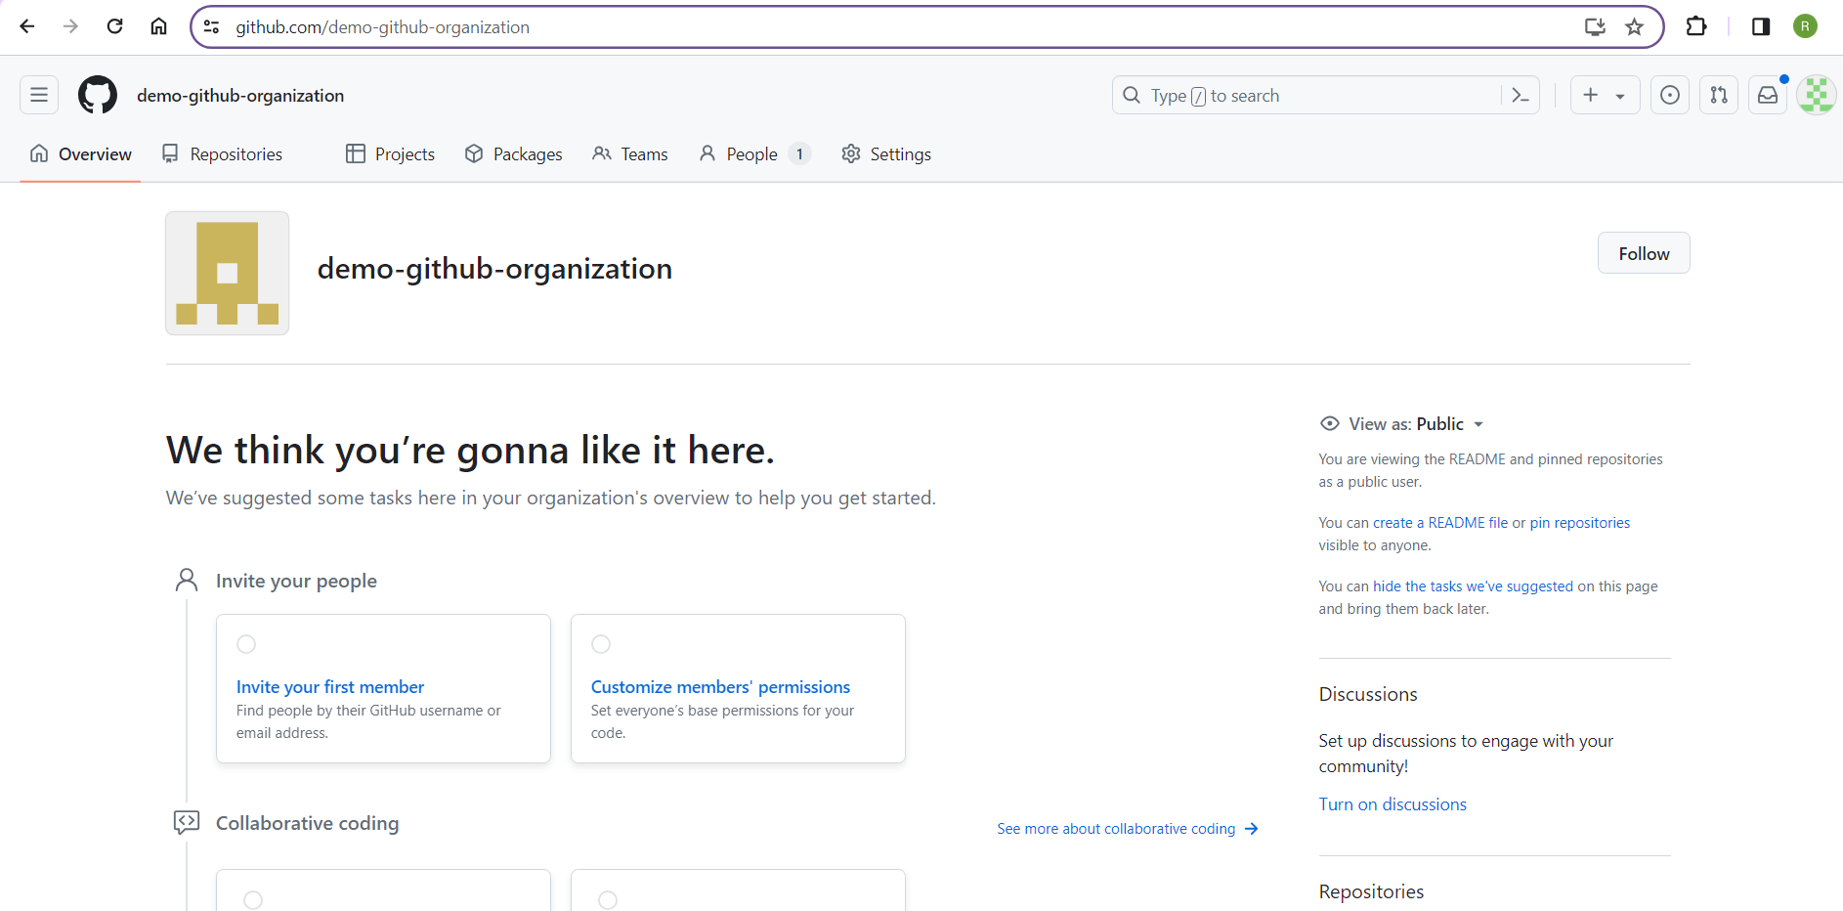Open your profile avatar menu
The height and width of the screenshot is (911, 1843).
pos(1815,95)
